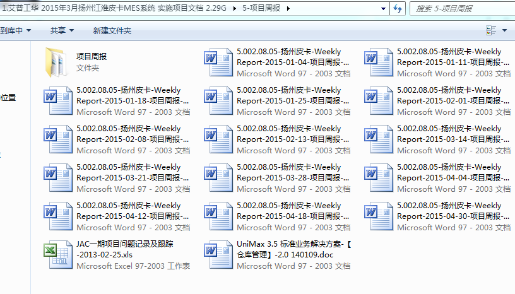Select file name Report-2015-03-21-项目周报
515x294 pixels.
[x=133, y=172]
